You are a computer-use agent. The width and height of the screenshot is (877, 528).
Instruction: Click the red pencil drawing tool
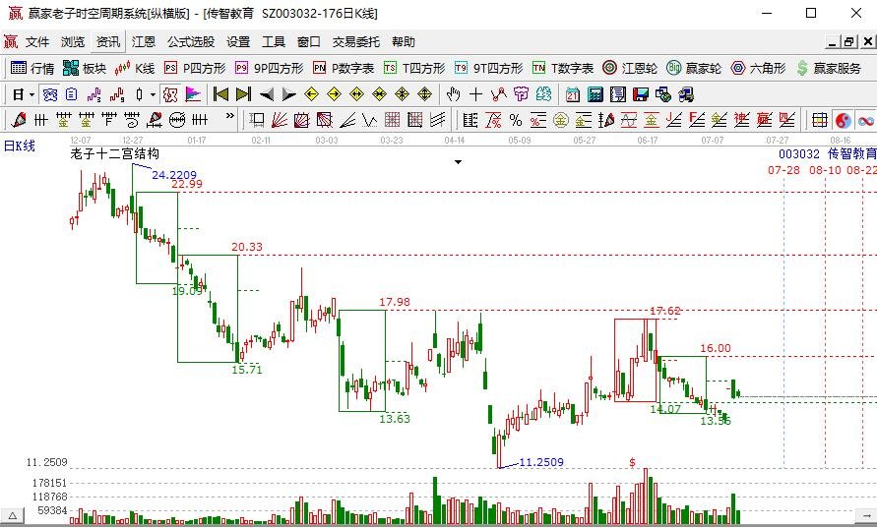19,120
